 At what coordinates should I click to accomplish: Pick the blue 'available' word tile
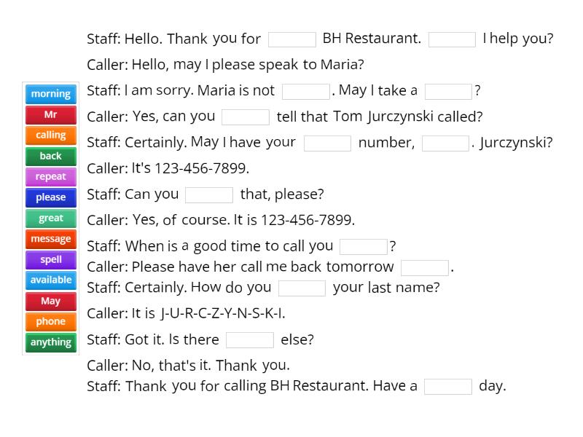pos(50,280)
